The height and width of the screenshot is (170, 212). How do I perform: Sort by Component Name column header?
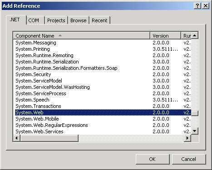pos(82,36)
